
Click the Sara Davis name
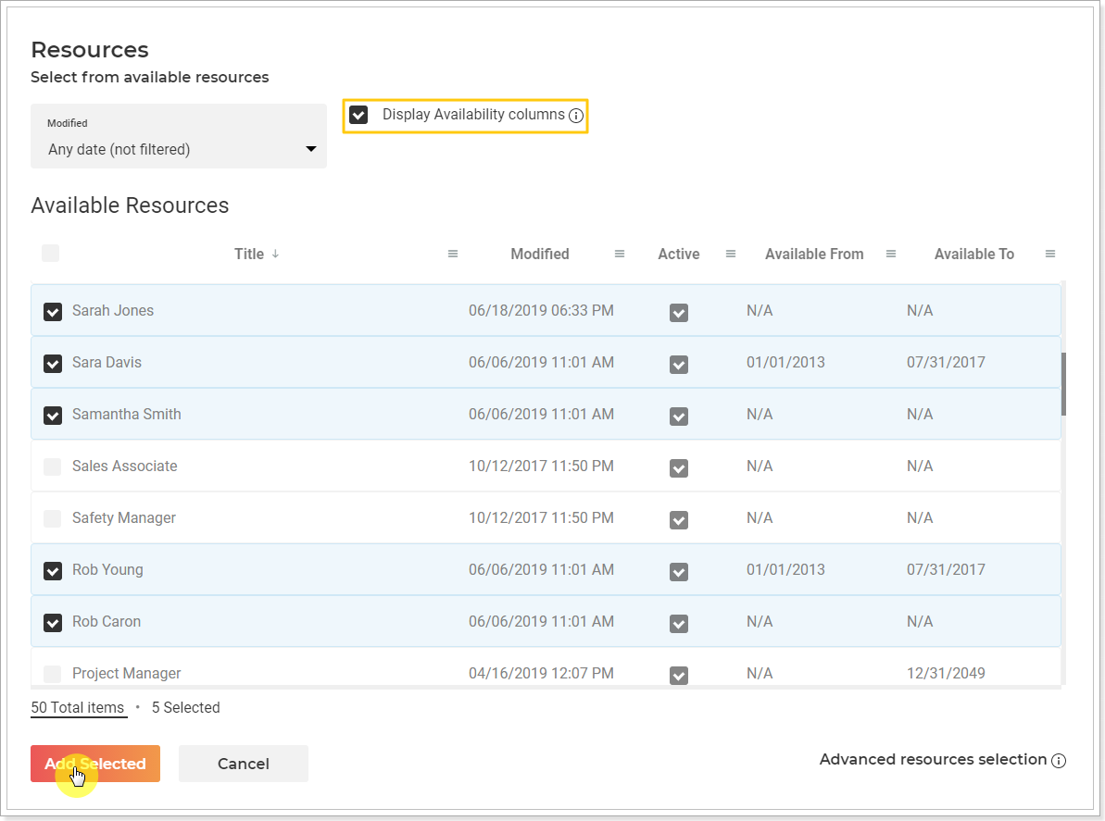tap(107, 363)
